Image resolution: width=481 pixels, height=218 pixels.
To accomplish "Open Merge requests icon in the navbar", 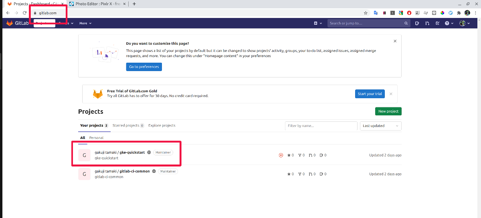I will point(427,23).
